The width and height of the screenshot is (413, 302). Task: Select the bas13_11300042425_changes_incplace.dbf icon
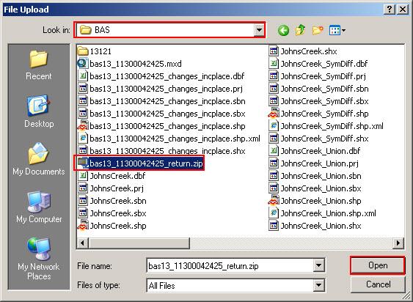[x=83, y=76]
